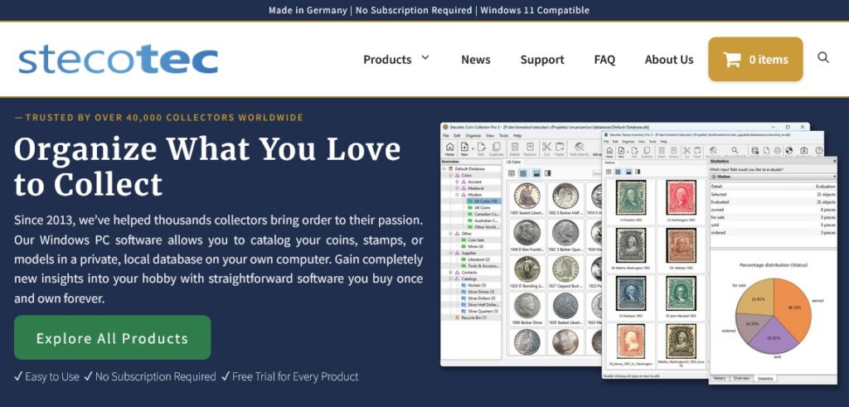The width and height of the screenshot is (849, 407).
Task: Open Help menu in Stamp Inventory window
Action: point(663,141)
